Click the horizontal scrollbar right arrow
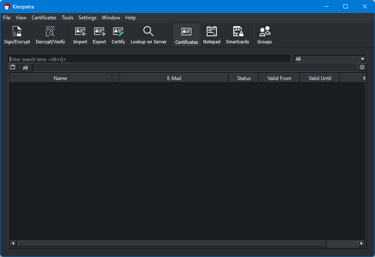This screenshot has height=257, width=375. 362,244
